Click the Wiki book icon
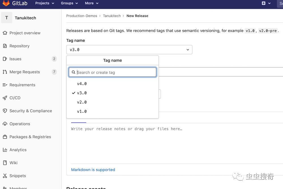283x189 pixels. (x=5, y=163)
